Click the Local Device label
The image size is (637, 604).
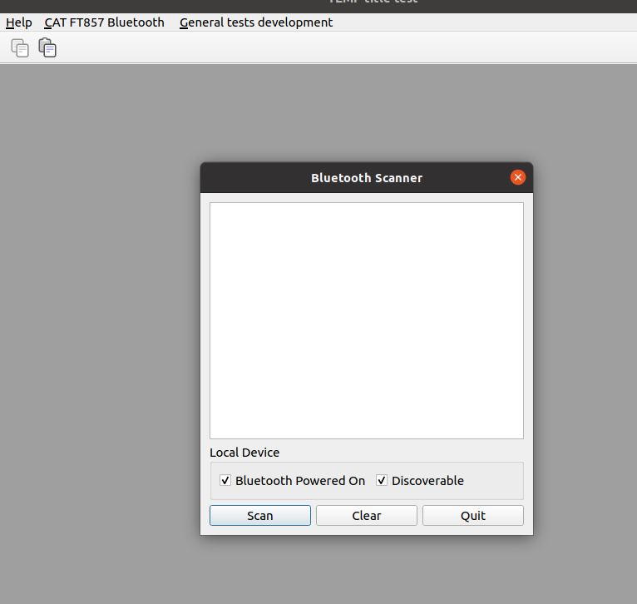coord(244,453)
